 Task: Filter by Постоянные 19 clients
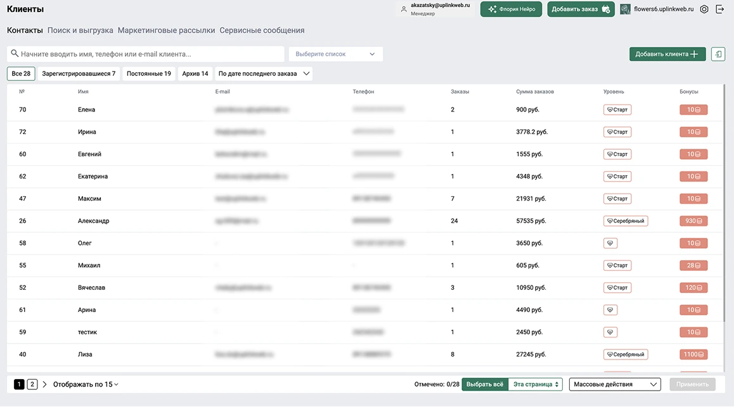[x=149, y=74]
